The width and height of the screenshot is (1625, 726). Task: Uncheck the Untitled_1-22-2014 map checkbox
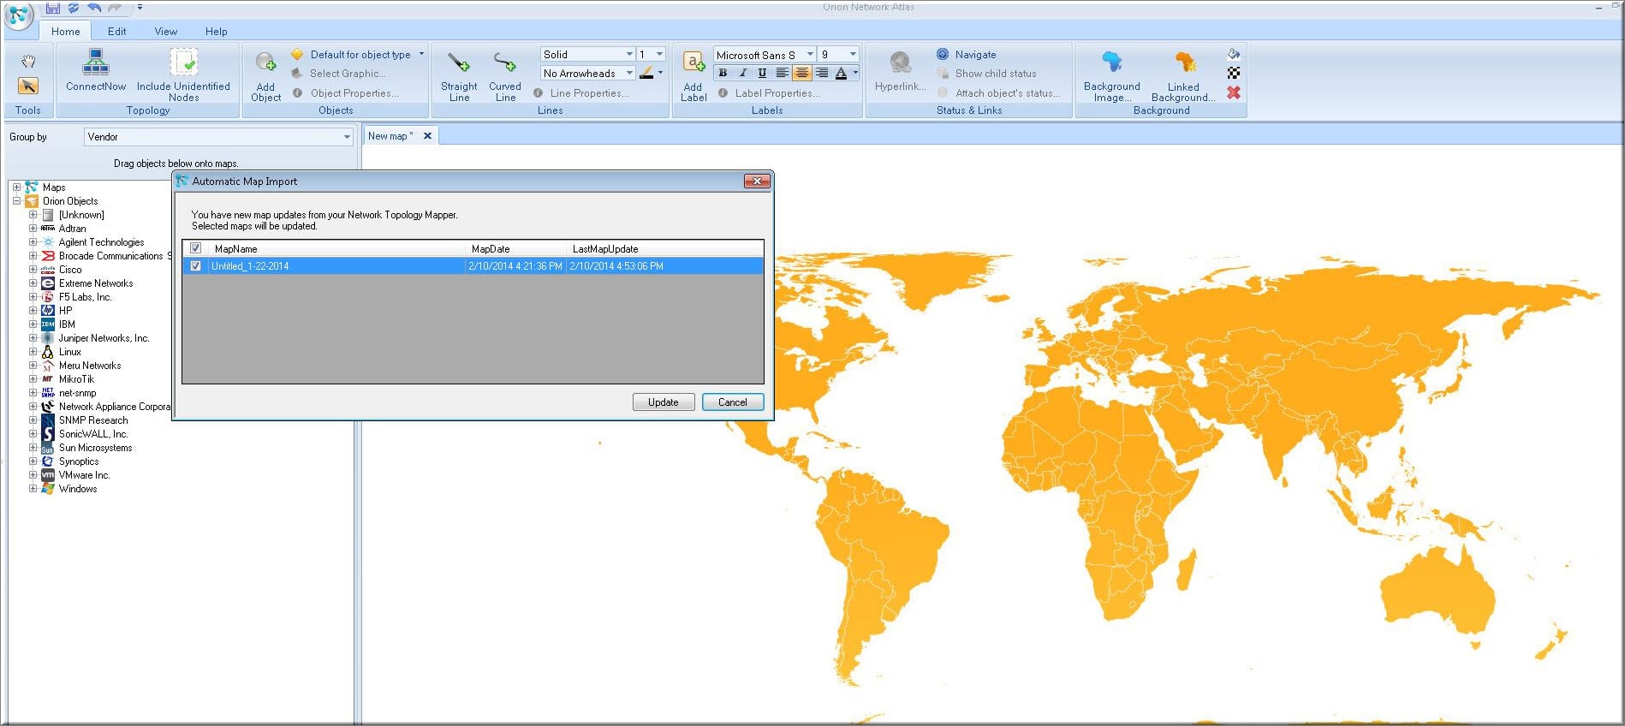[196, 266]
